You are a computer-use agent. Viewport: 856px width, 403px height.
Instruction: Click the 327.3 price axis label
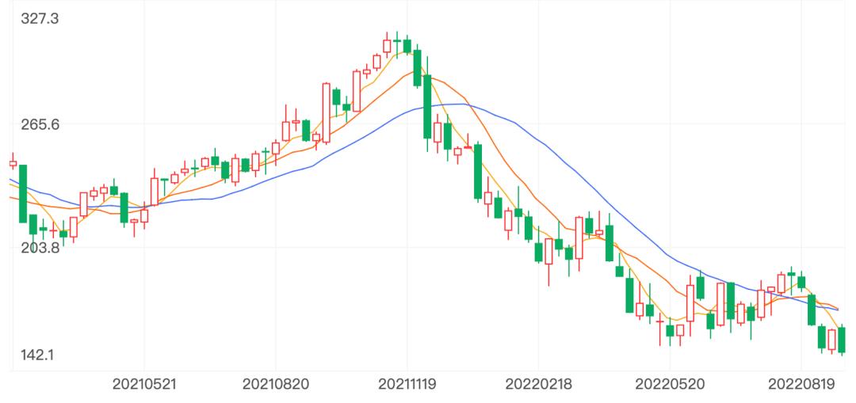(x=40, y=19)
